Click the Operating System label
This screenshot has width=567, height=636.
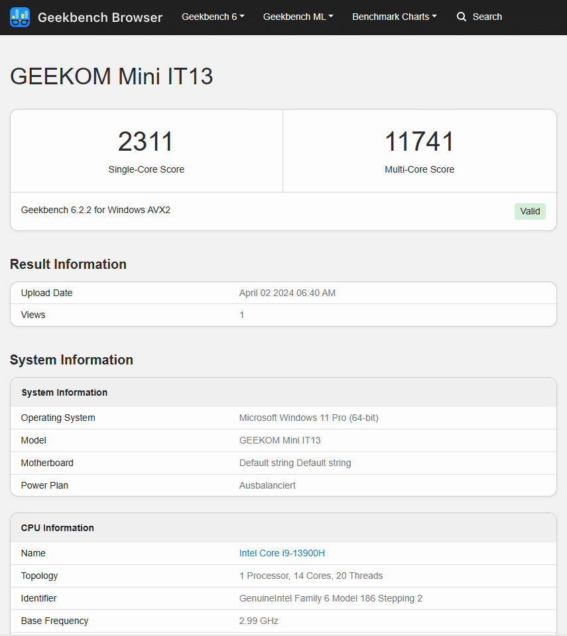tap(58, 418)
